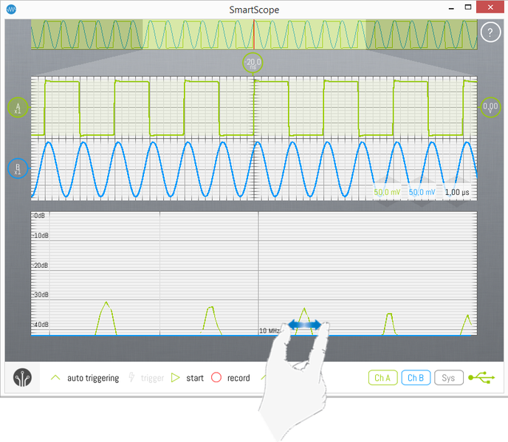Open the 1,00 µs timebase selector
This screenshot has height=442, width=508.
click(x=458, y=192)
